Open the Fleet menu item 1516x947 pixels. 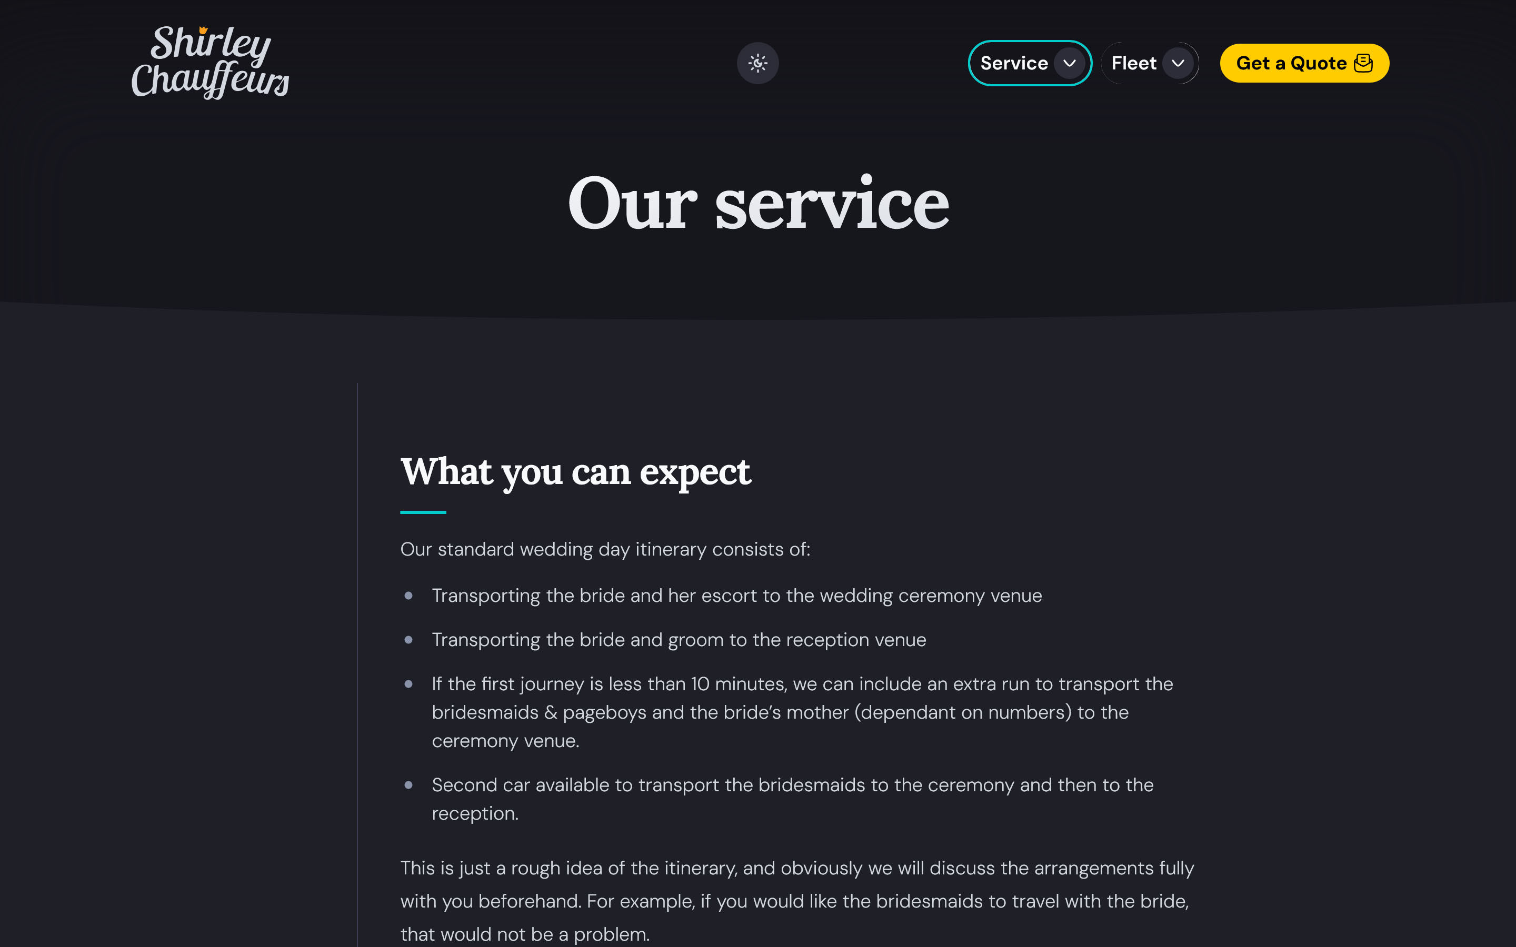(1133, 63)
